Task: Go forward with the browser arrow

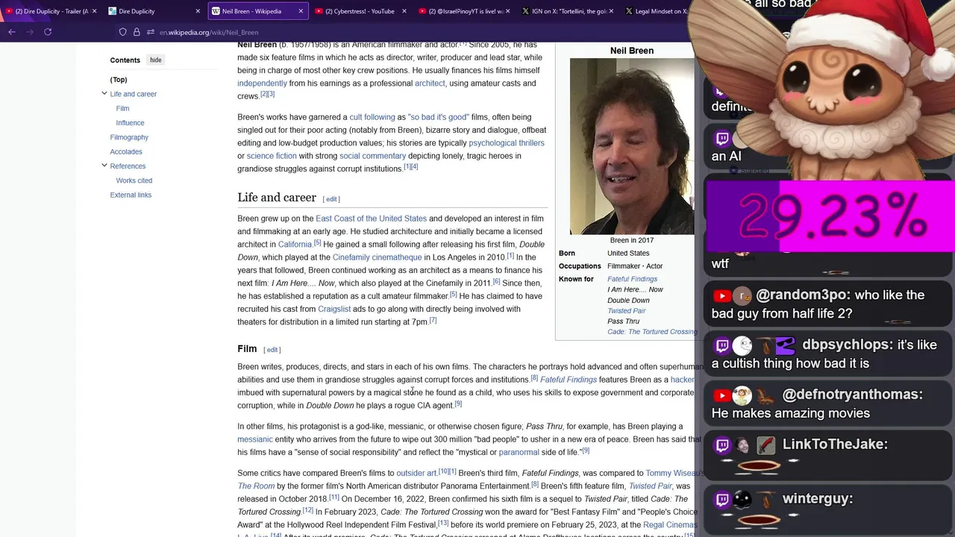Action: click(x=30, y=32)
